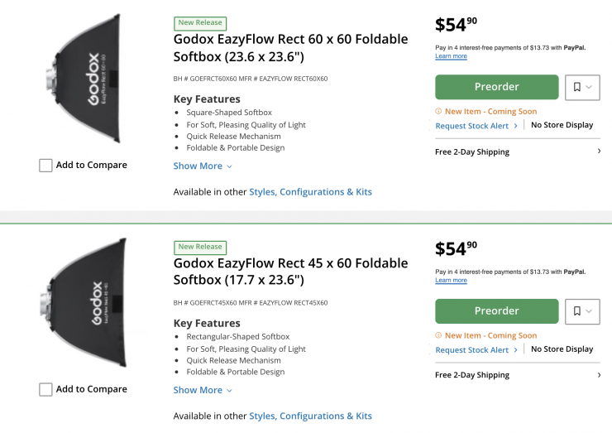
Task: Click bookmark icon for 60 x 60 softbox
Action: pyautogui.click(x=577, y=87)
